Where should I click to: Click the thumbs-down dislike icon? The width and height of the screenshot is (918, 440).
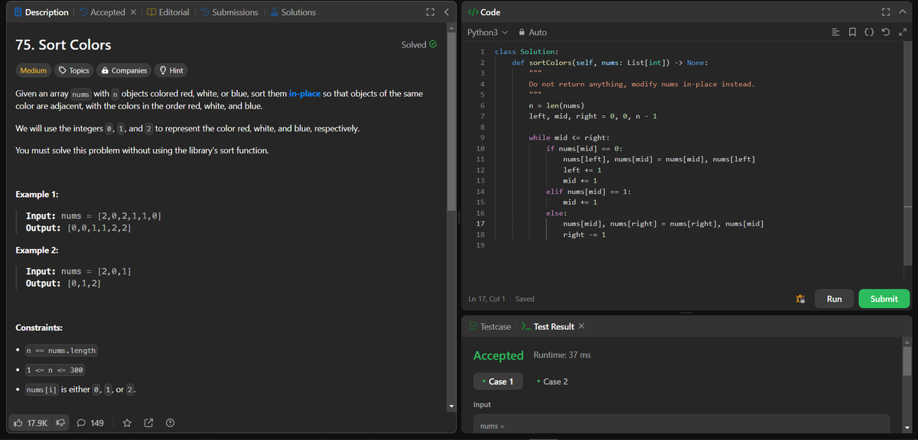click(59, 422)
